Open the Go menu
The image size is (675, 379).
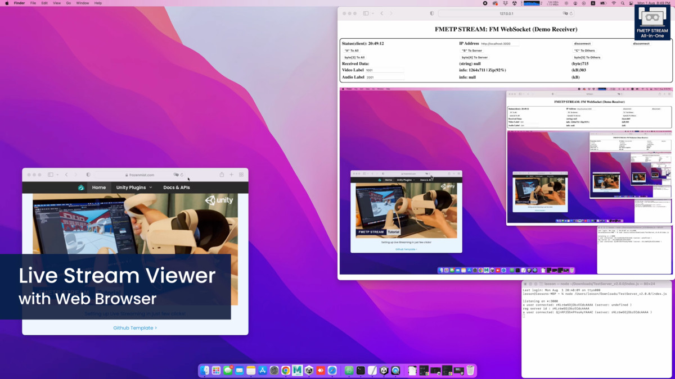[69, 3]
